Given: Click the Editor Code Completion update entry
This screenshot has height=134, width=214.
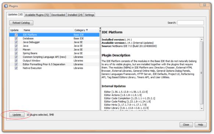Looking at the screenshot, I should coord(129,98).
